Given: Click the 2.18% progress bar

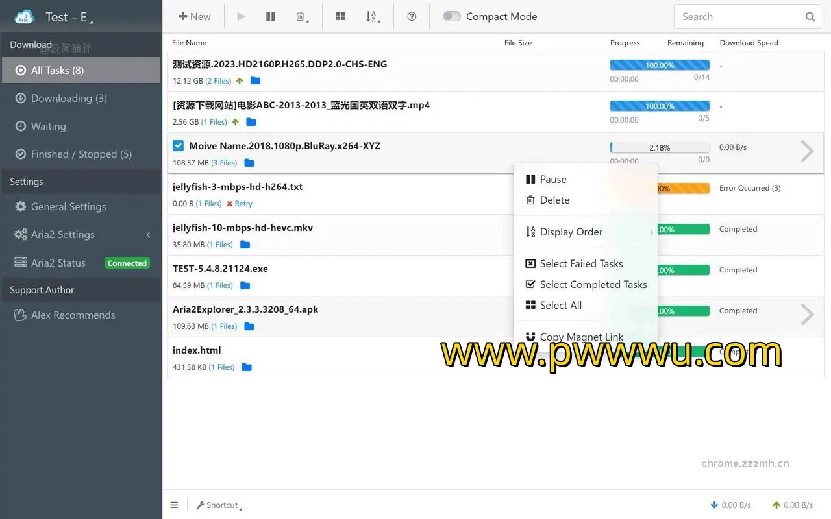Looking at the screenshot, I should 660,148.
